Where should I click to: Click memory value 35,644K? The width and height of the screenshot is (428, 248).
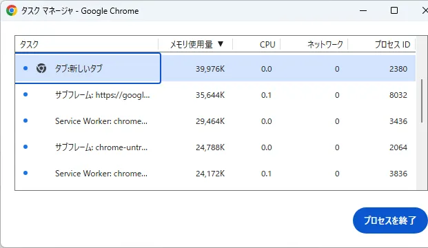210,95
